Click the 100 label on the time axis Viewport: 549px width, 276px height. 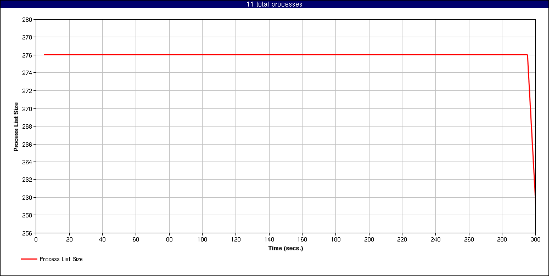coord(203,239)
